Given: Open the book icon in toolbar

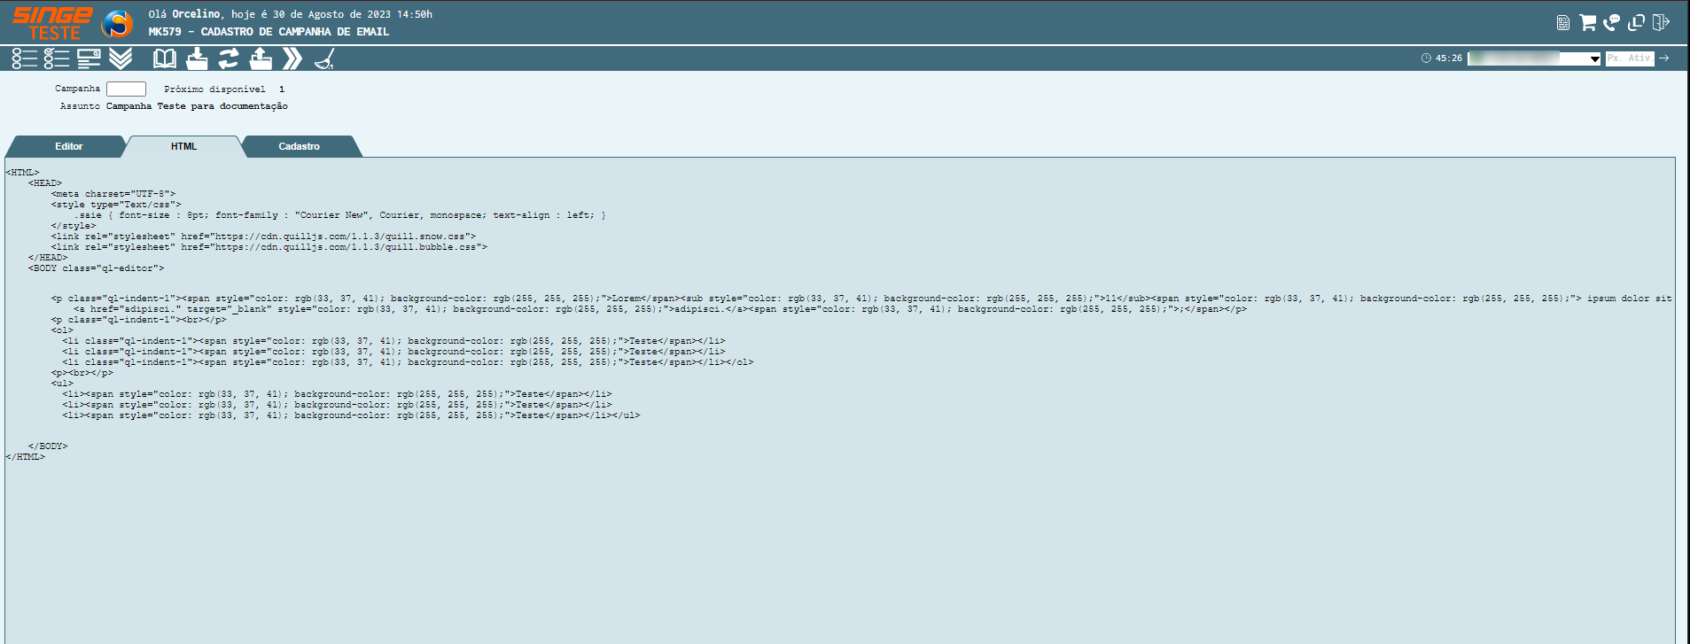Looking at the screenshot, I should [x=165, y=58].
